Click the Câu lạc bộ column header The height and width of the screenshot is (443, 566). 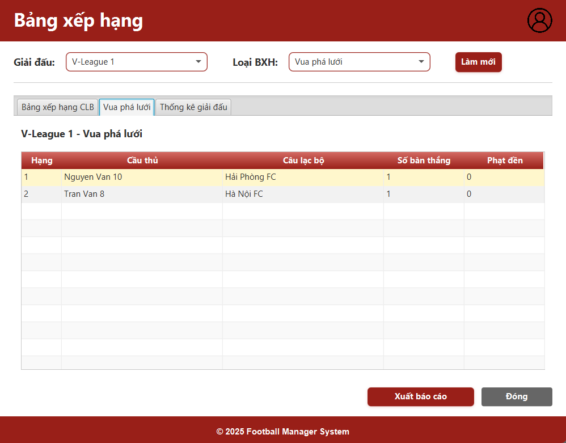(303, 161)
